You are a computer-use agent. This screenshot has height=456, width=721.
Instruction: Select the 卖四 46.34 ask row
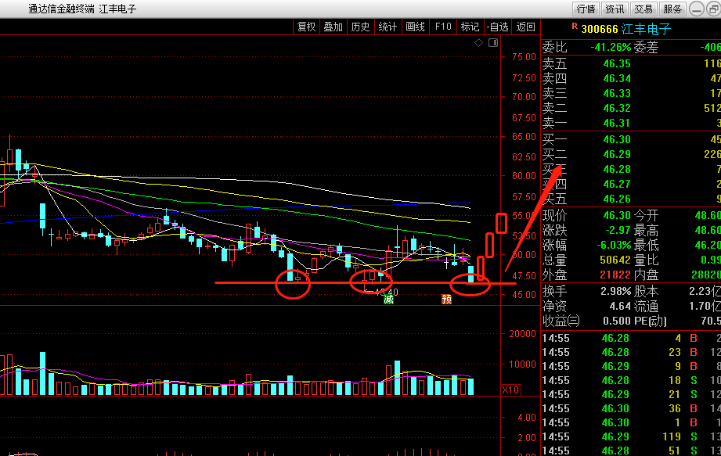pyautogui.click(x=631, y=78)
